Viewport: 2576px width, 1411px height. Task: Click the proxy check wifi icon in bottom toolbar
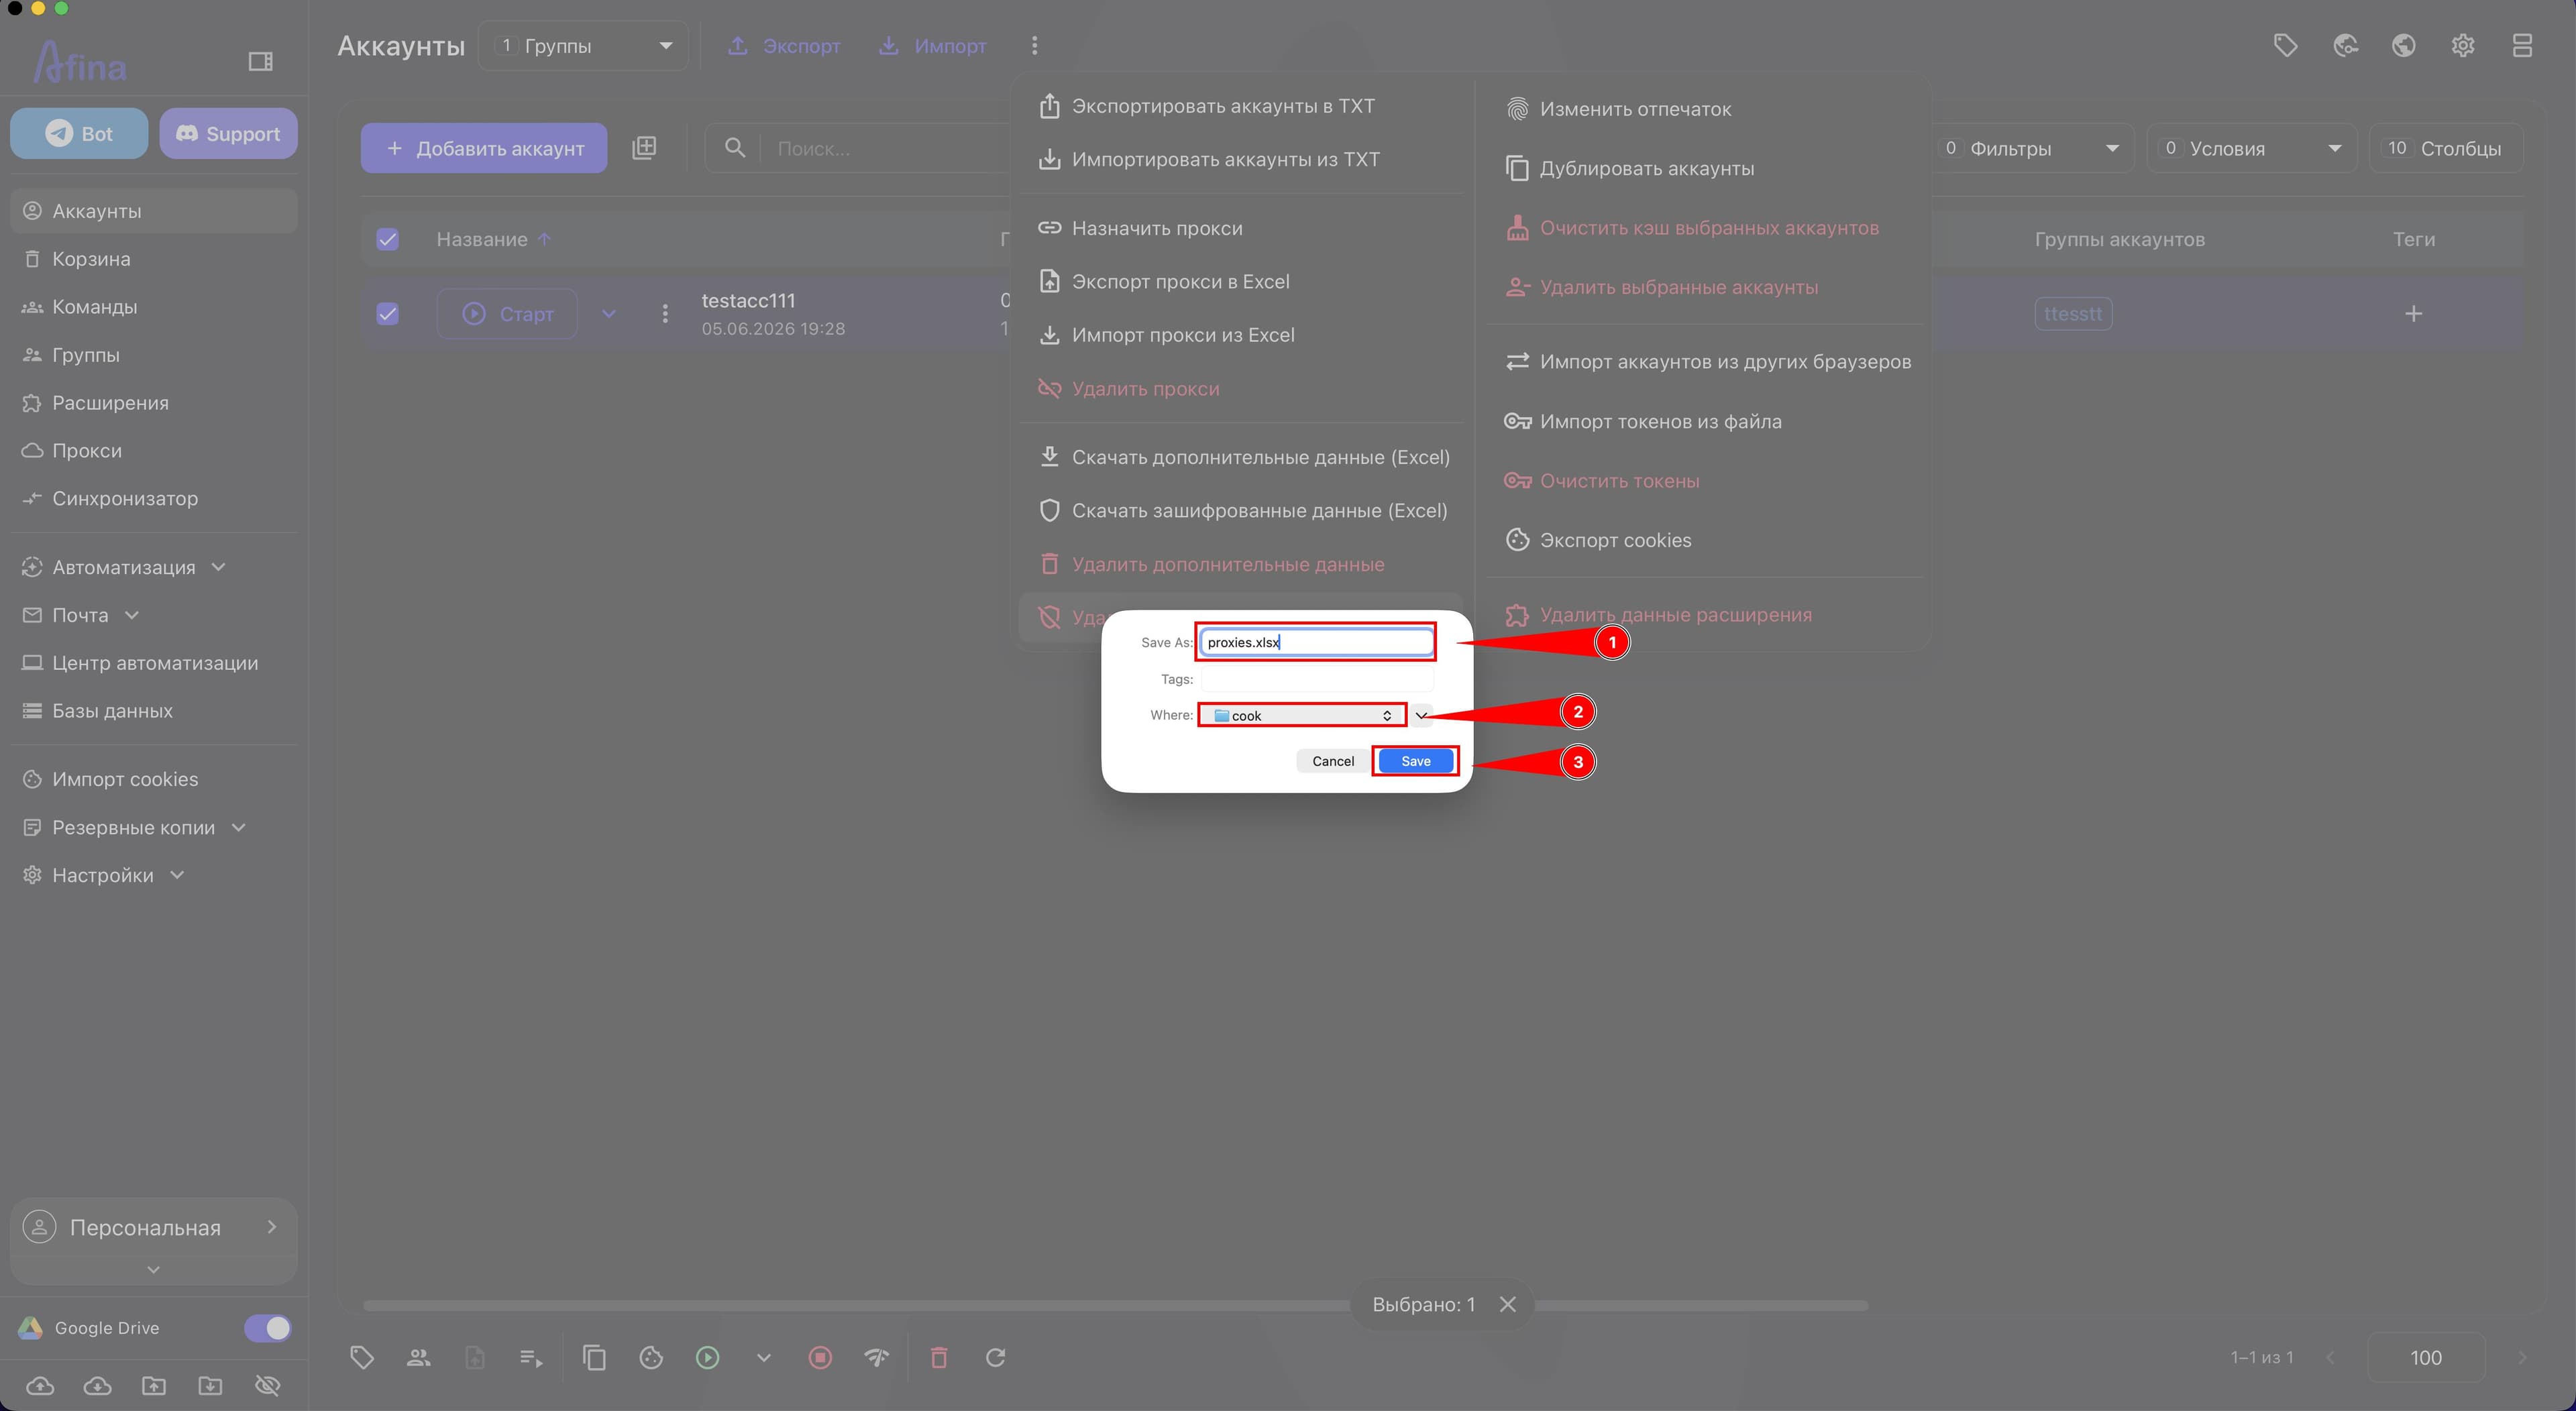(876, 1357)
